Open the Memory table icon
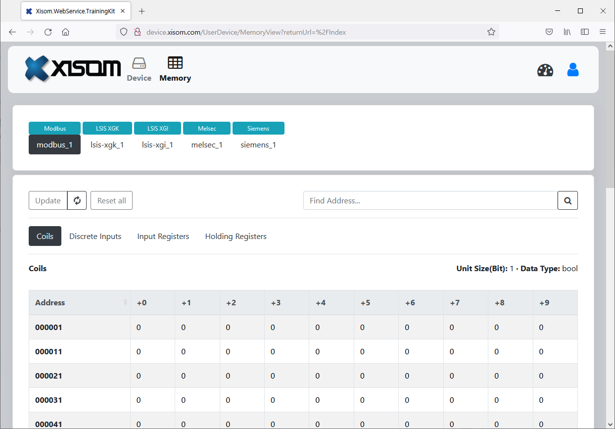 (x=175, y=69)
